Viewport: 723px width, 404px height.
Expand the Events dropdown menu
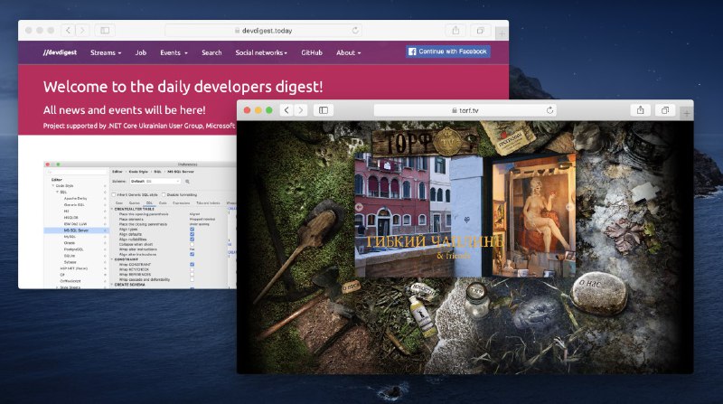tap(174, 52)
